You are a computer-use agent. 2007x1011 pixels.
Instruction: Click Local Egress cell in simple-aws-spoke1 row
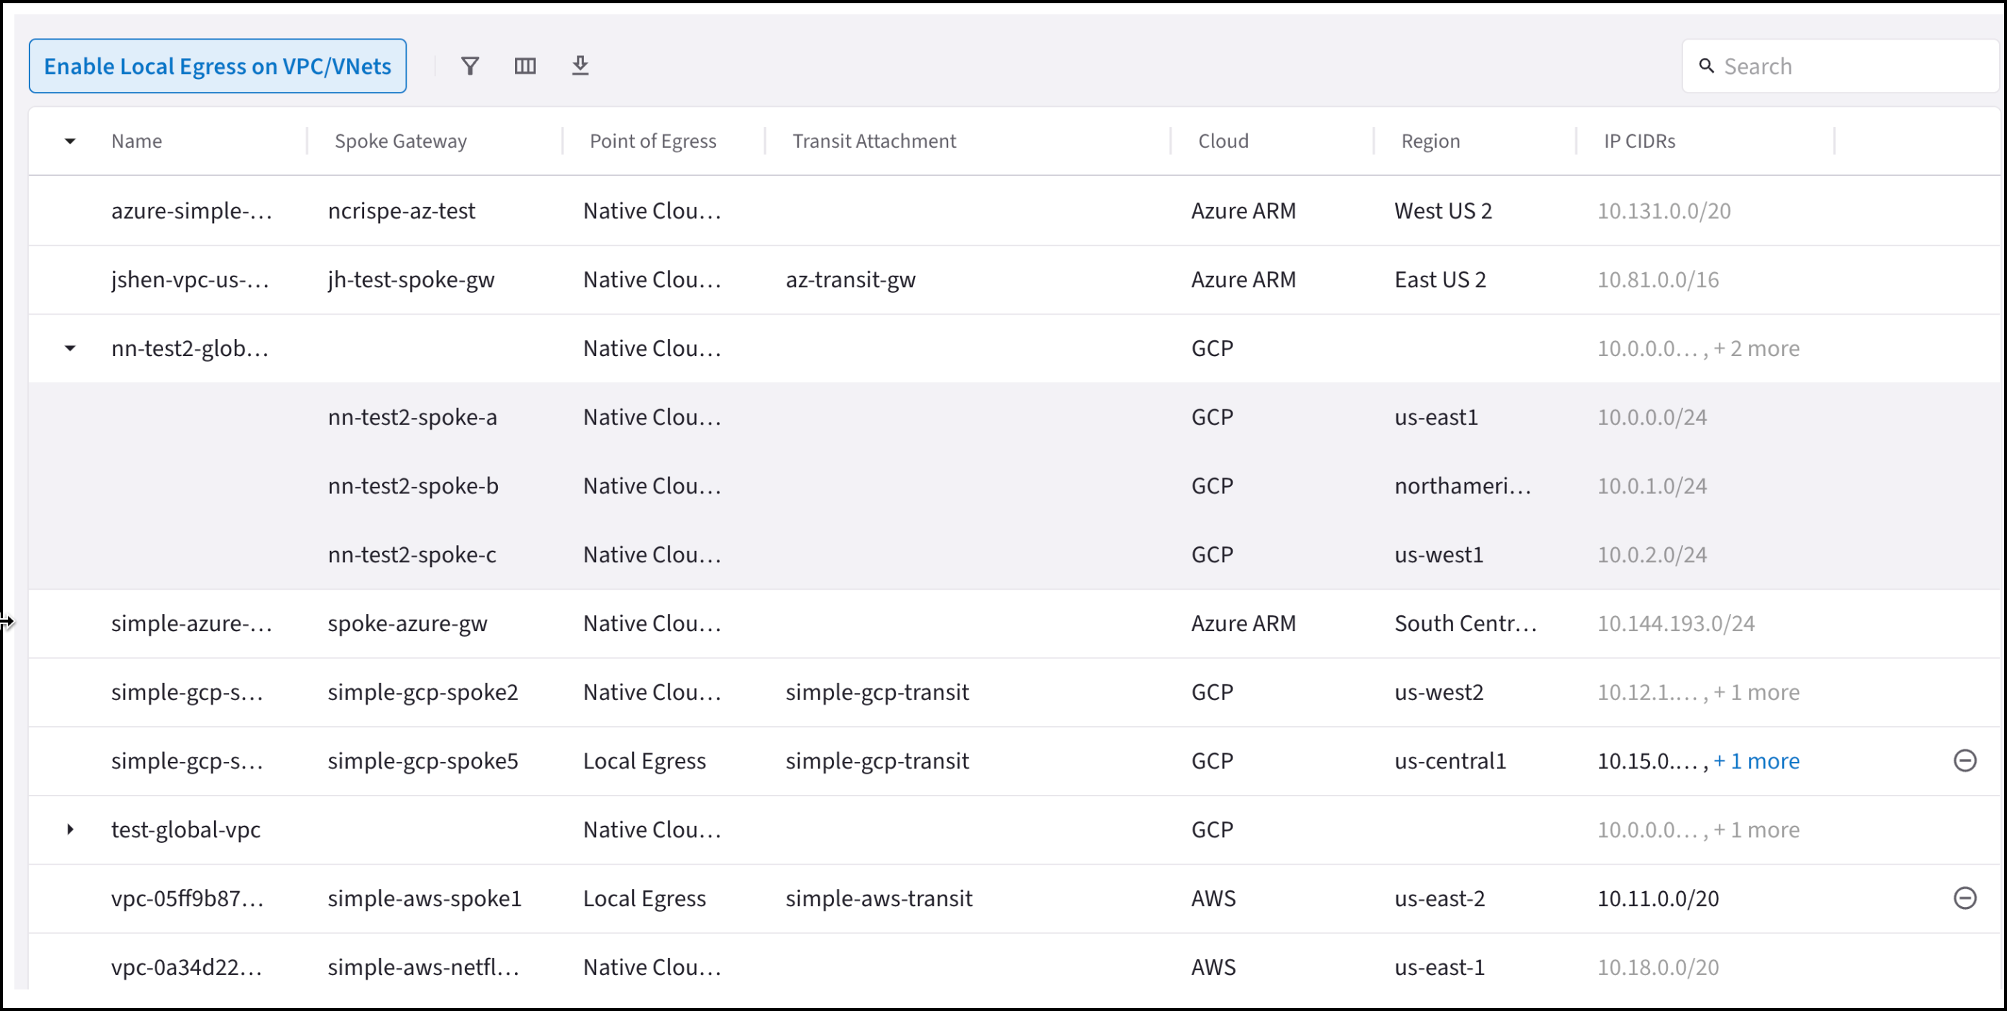coord(644,898)
